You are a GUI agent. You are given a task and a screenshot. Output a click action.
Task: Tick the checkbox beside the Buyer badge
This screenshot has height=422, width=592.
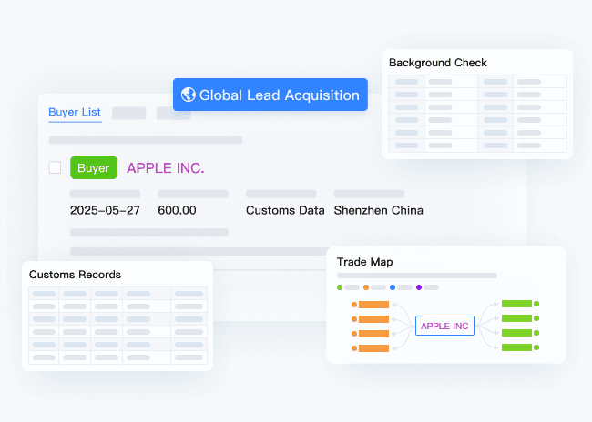pyautogui.click(x=55, y=167)
